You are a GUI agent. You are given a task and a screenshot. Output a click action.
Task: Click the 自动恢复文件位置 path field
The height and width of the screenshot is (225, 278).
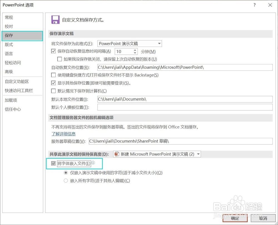(x=185, y=67)
